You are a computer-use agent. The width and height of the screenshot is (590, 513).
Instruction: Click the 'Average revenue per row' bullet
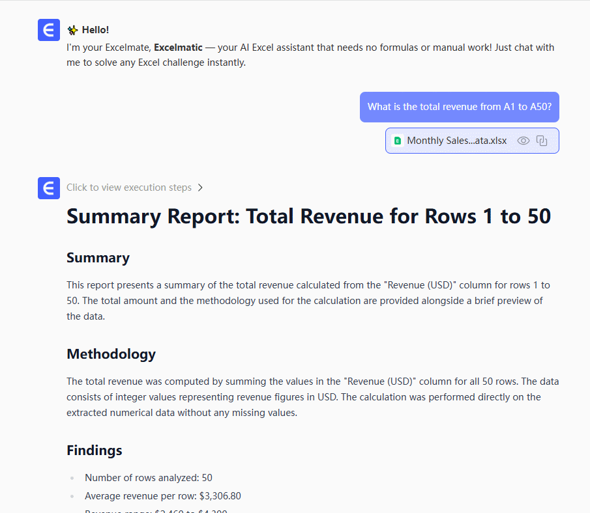(x=162, y=496)
